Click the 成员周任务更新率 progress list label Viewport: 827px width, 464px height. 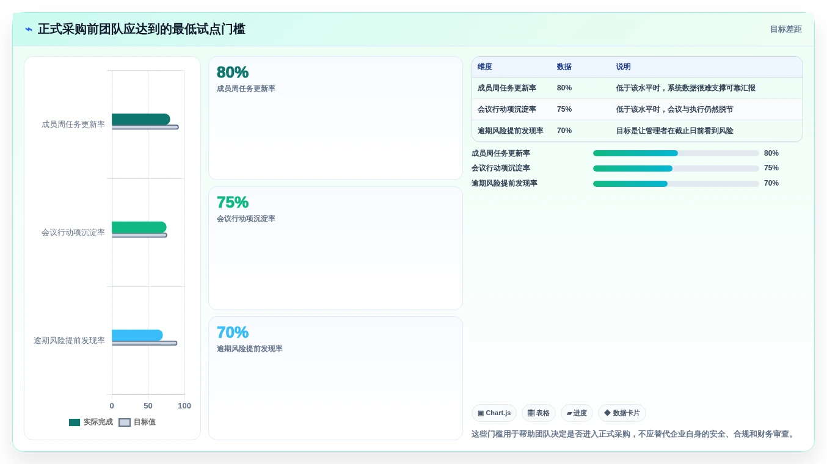click(501, 153)
